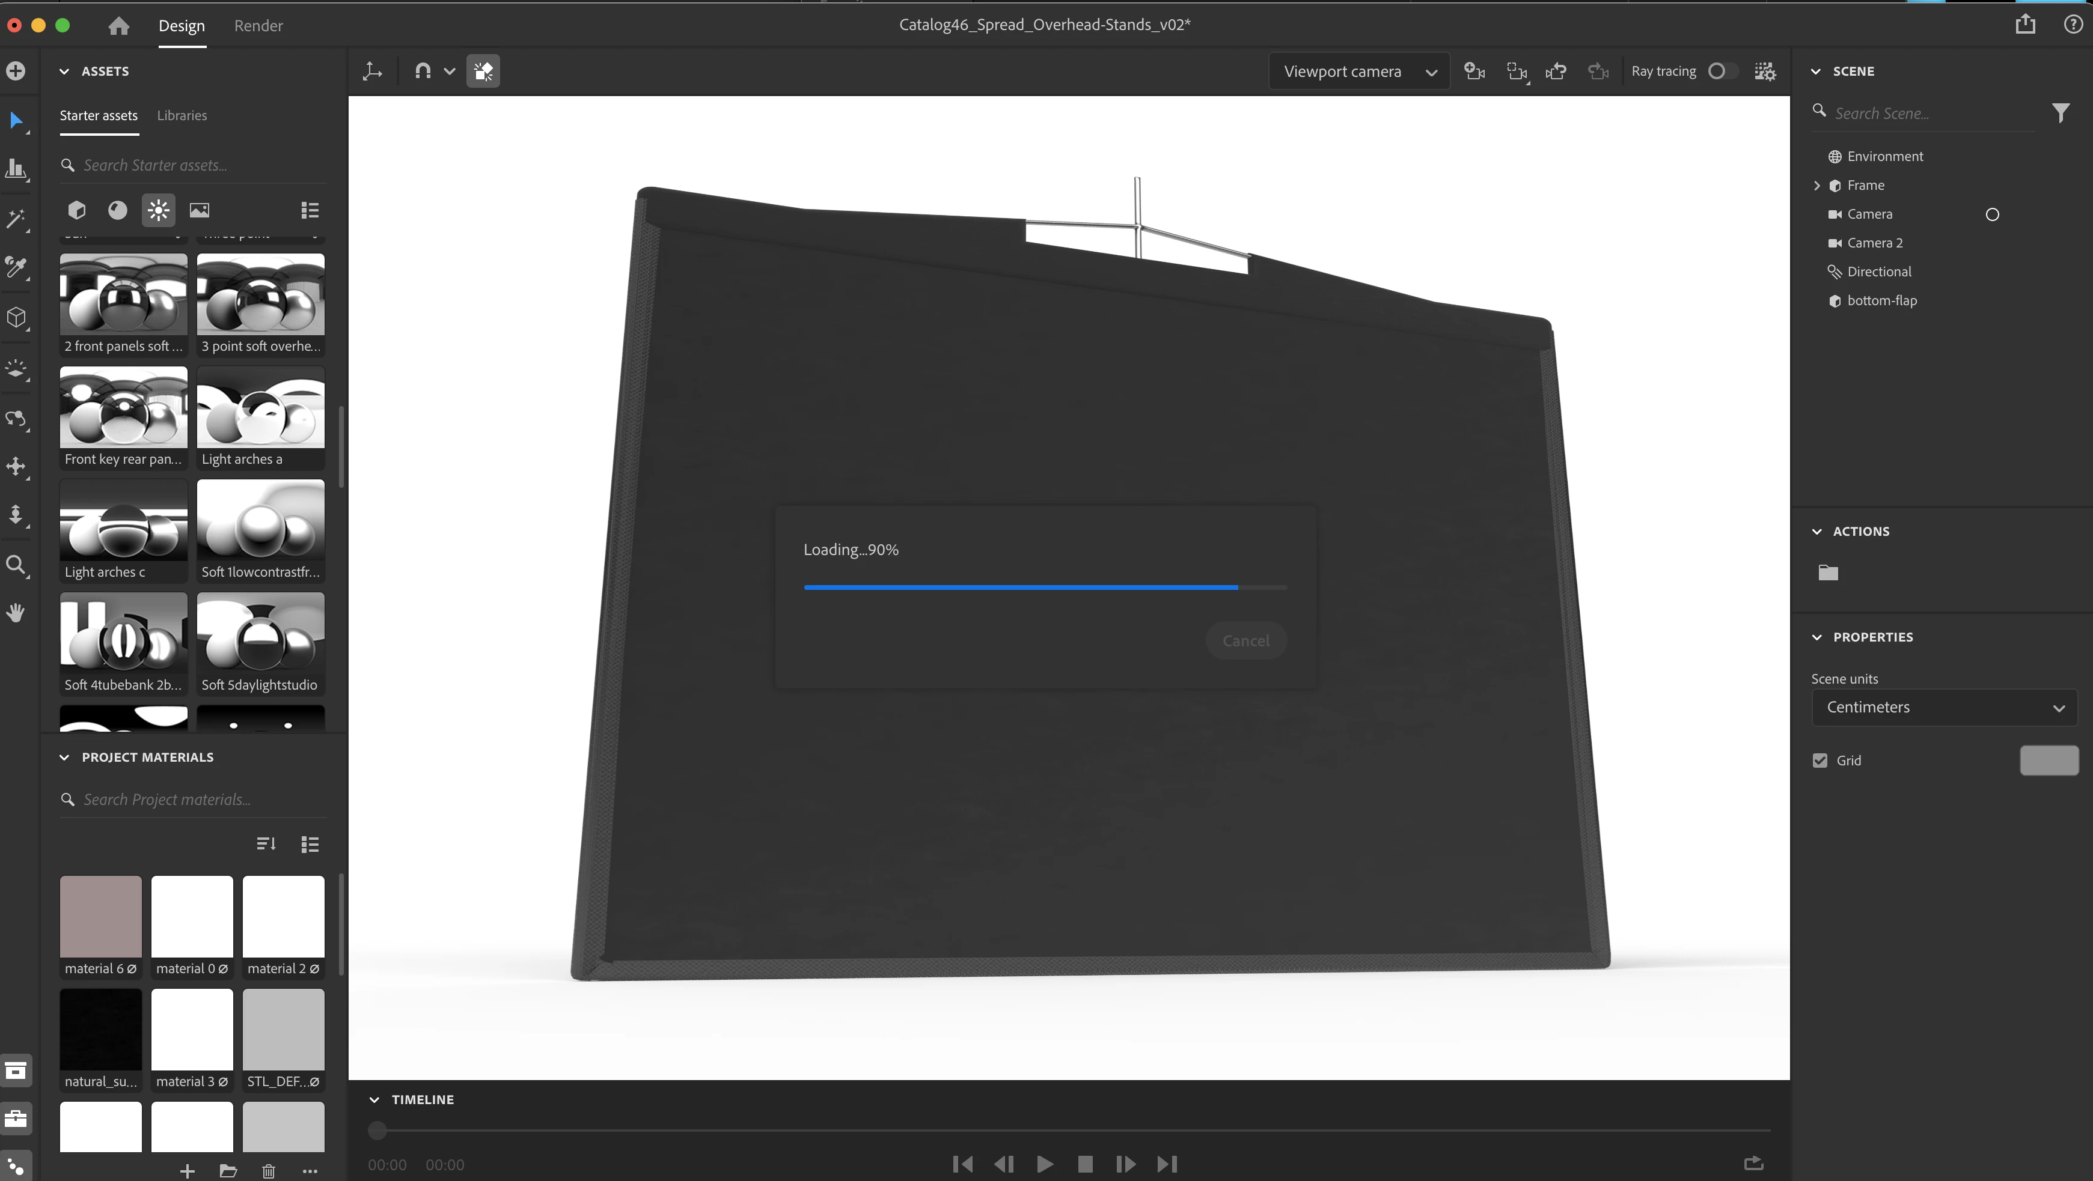Open the Libraries tab in Assets

[x=182, y=115]
